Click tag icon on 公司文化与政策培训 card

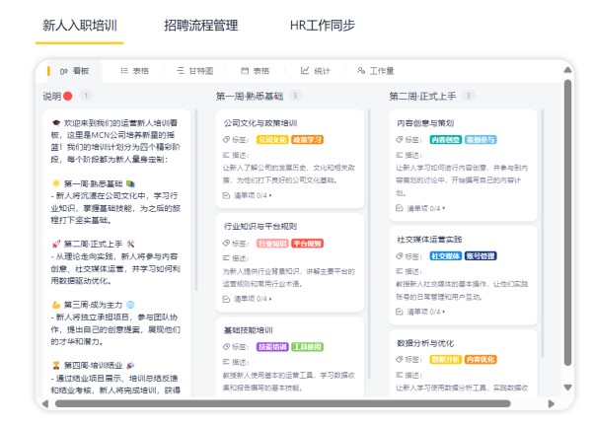tap(228, 140)
